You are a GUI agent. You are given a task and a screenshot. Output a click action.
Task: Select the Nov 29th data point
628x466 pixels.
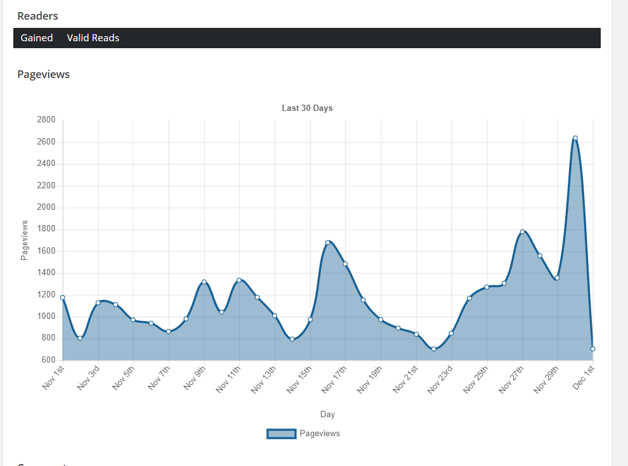pos(557,278)
